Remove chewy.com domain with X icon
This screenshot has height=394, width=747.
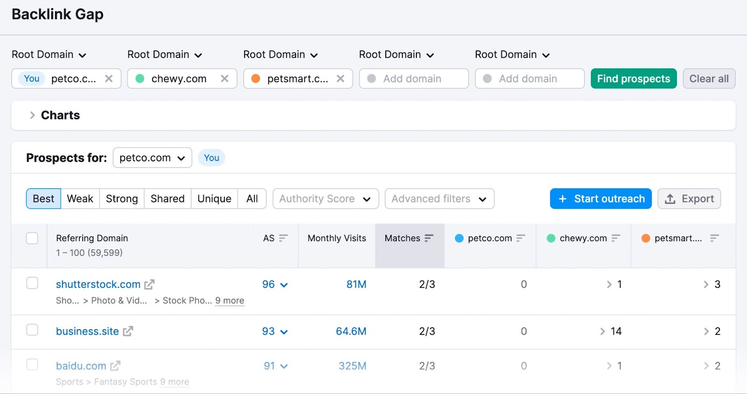[225, 78]
